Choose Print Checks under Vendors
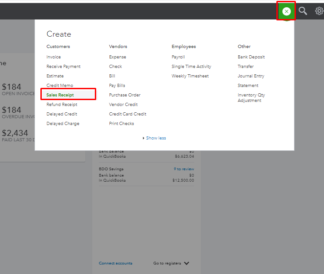324x274 pixels. coord(122,124)
